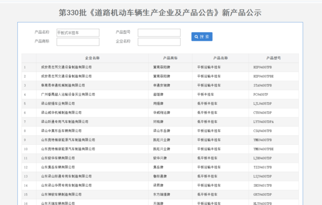Screen dimensions: 322x205
Task: Click company 山东骏华车辆有限公司 in row 11
Action: pos(58,158)
